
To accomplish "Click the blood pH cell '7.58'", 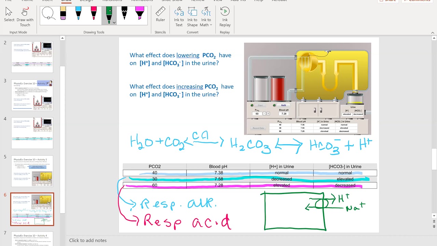I will (x=218, y=179).
